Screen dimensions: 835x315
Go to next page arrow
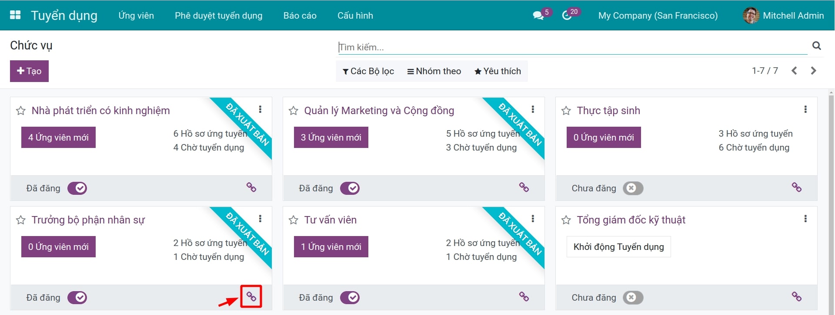(x=813, y=71)
